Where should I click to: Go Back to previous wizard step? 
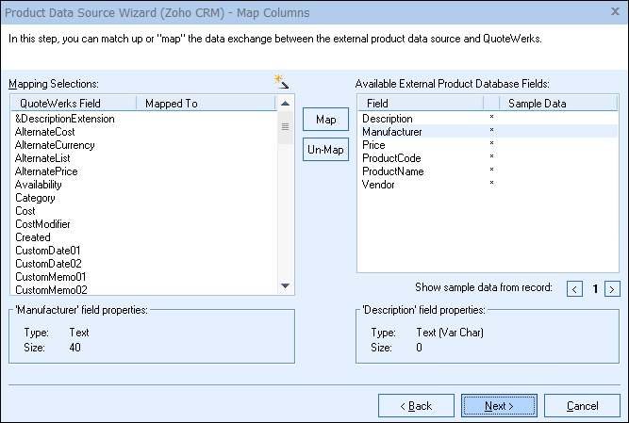(416, 406)
